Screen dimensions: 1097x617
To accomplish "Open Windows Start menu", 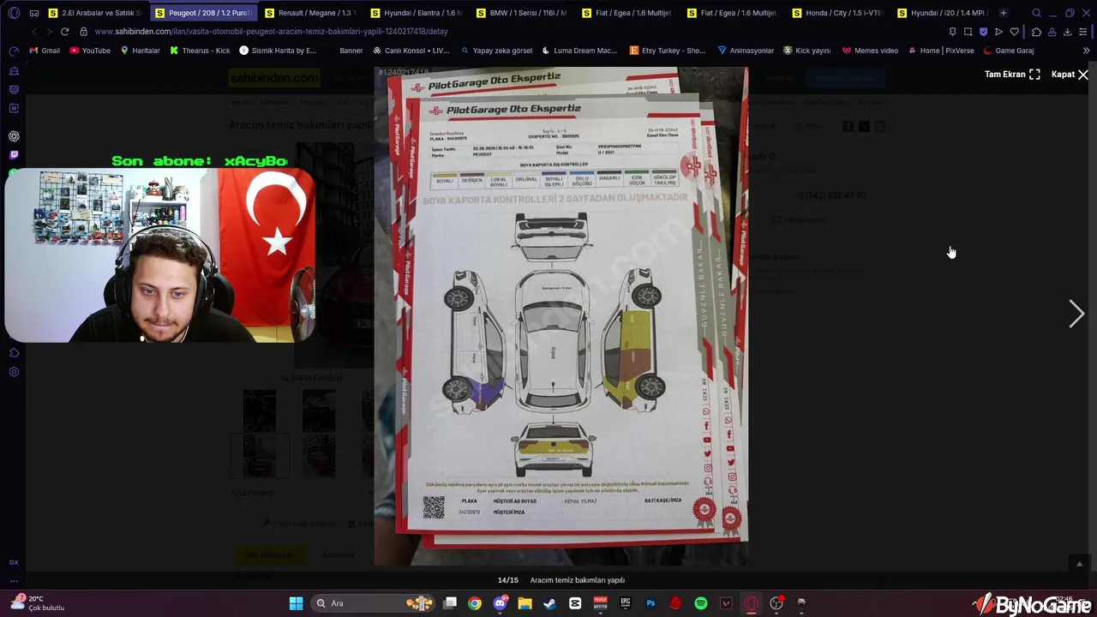I will tap(296, 603).
